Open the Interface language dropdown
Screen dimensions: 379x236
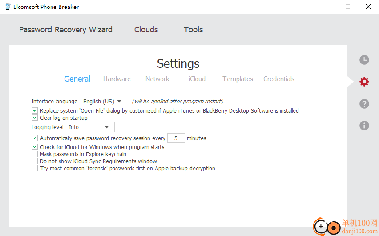coord(105,101)
